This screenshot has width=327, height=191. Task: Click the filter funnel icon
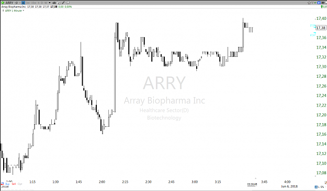(312, 3)
